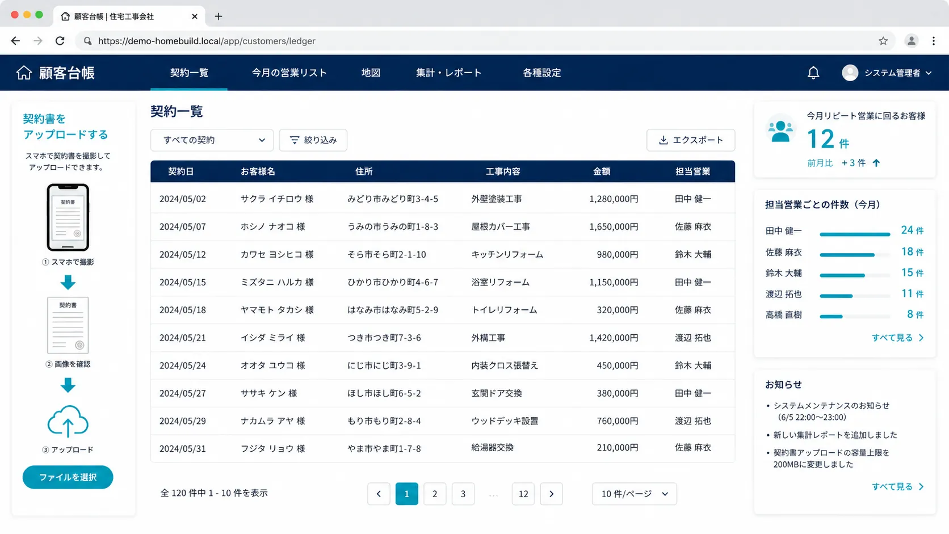This screenshot has width=949, height=534.
Task: Select row ヤマモト タカシ 様
Action: tap(443, 310)
